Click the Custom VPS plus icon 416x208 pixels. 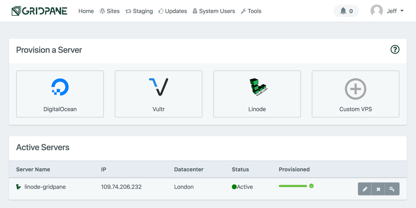pos(355,89)
